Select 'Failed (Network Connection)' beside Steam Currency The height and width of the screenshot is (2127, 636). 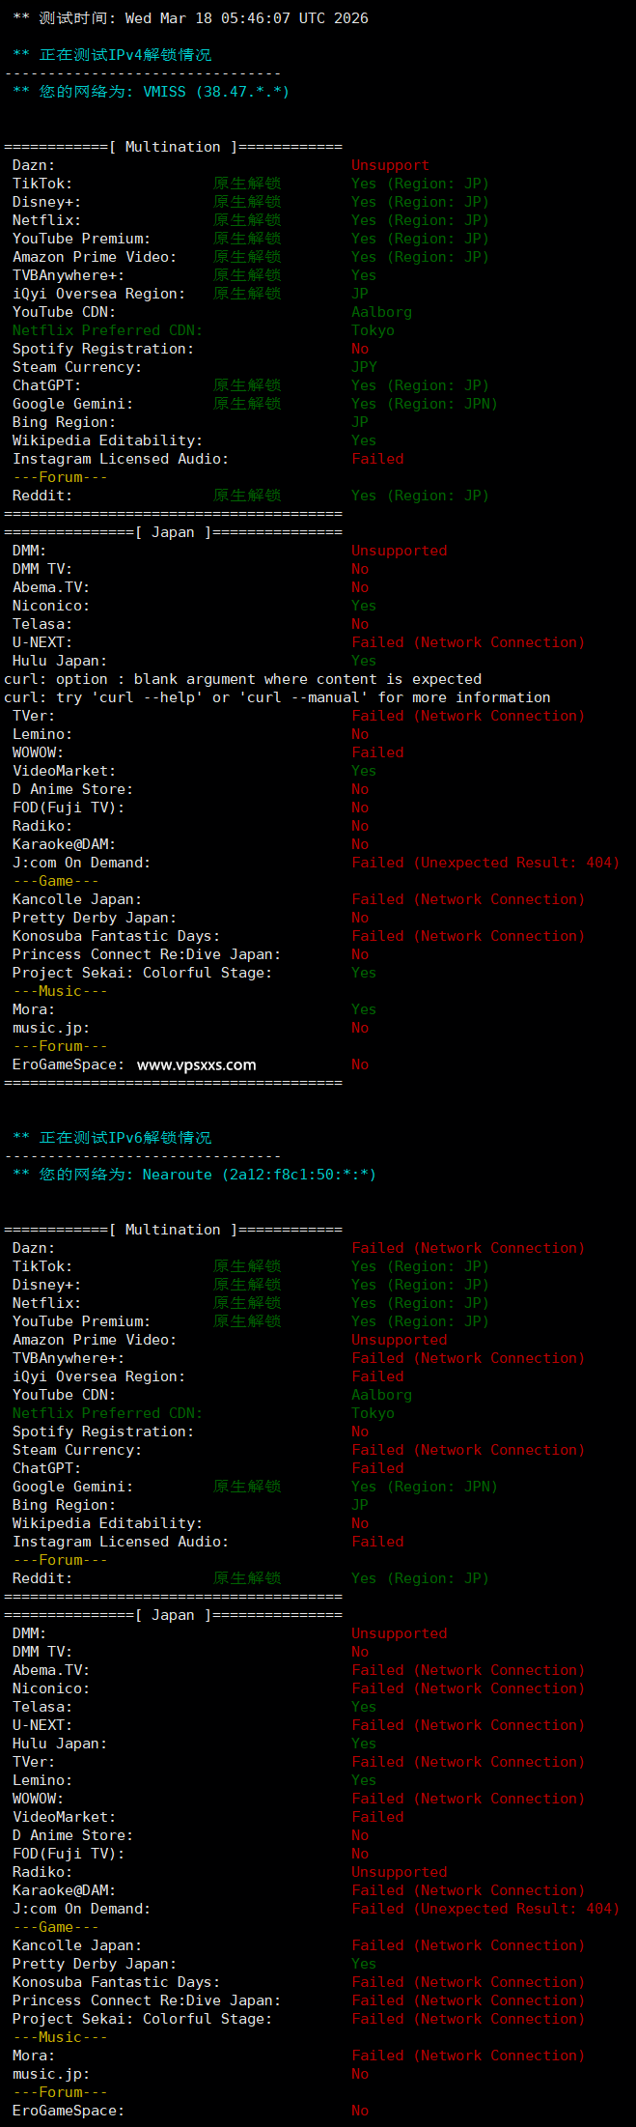point(468,1450)
